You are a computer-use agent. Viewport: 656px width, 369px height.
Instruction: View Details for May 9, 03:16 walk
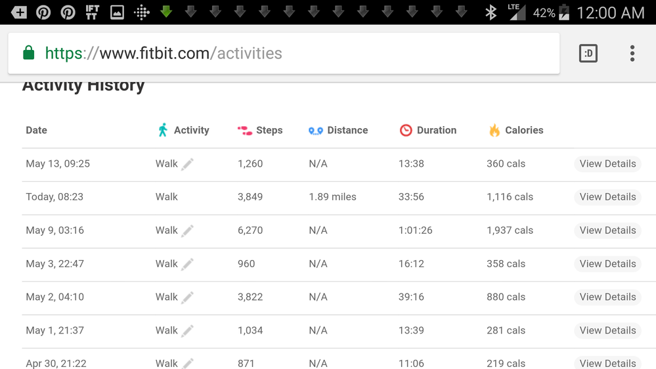tap(607, 230)
